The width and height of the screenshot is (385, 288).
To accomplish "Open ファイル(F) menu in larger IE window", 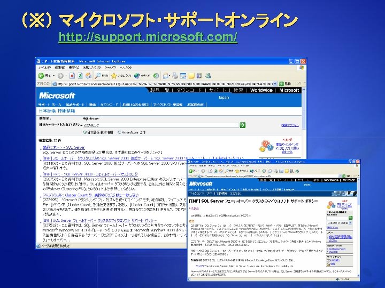I will coord(44,67).
